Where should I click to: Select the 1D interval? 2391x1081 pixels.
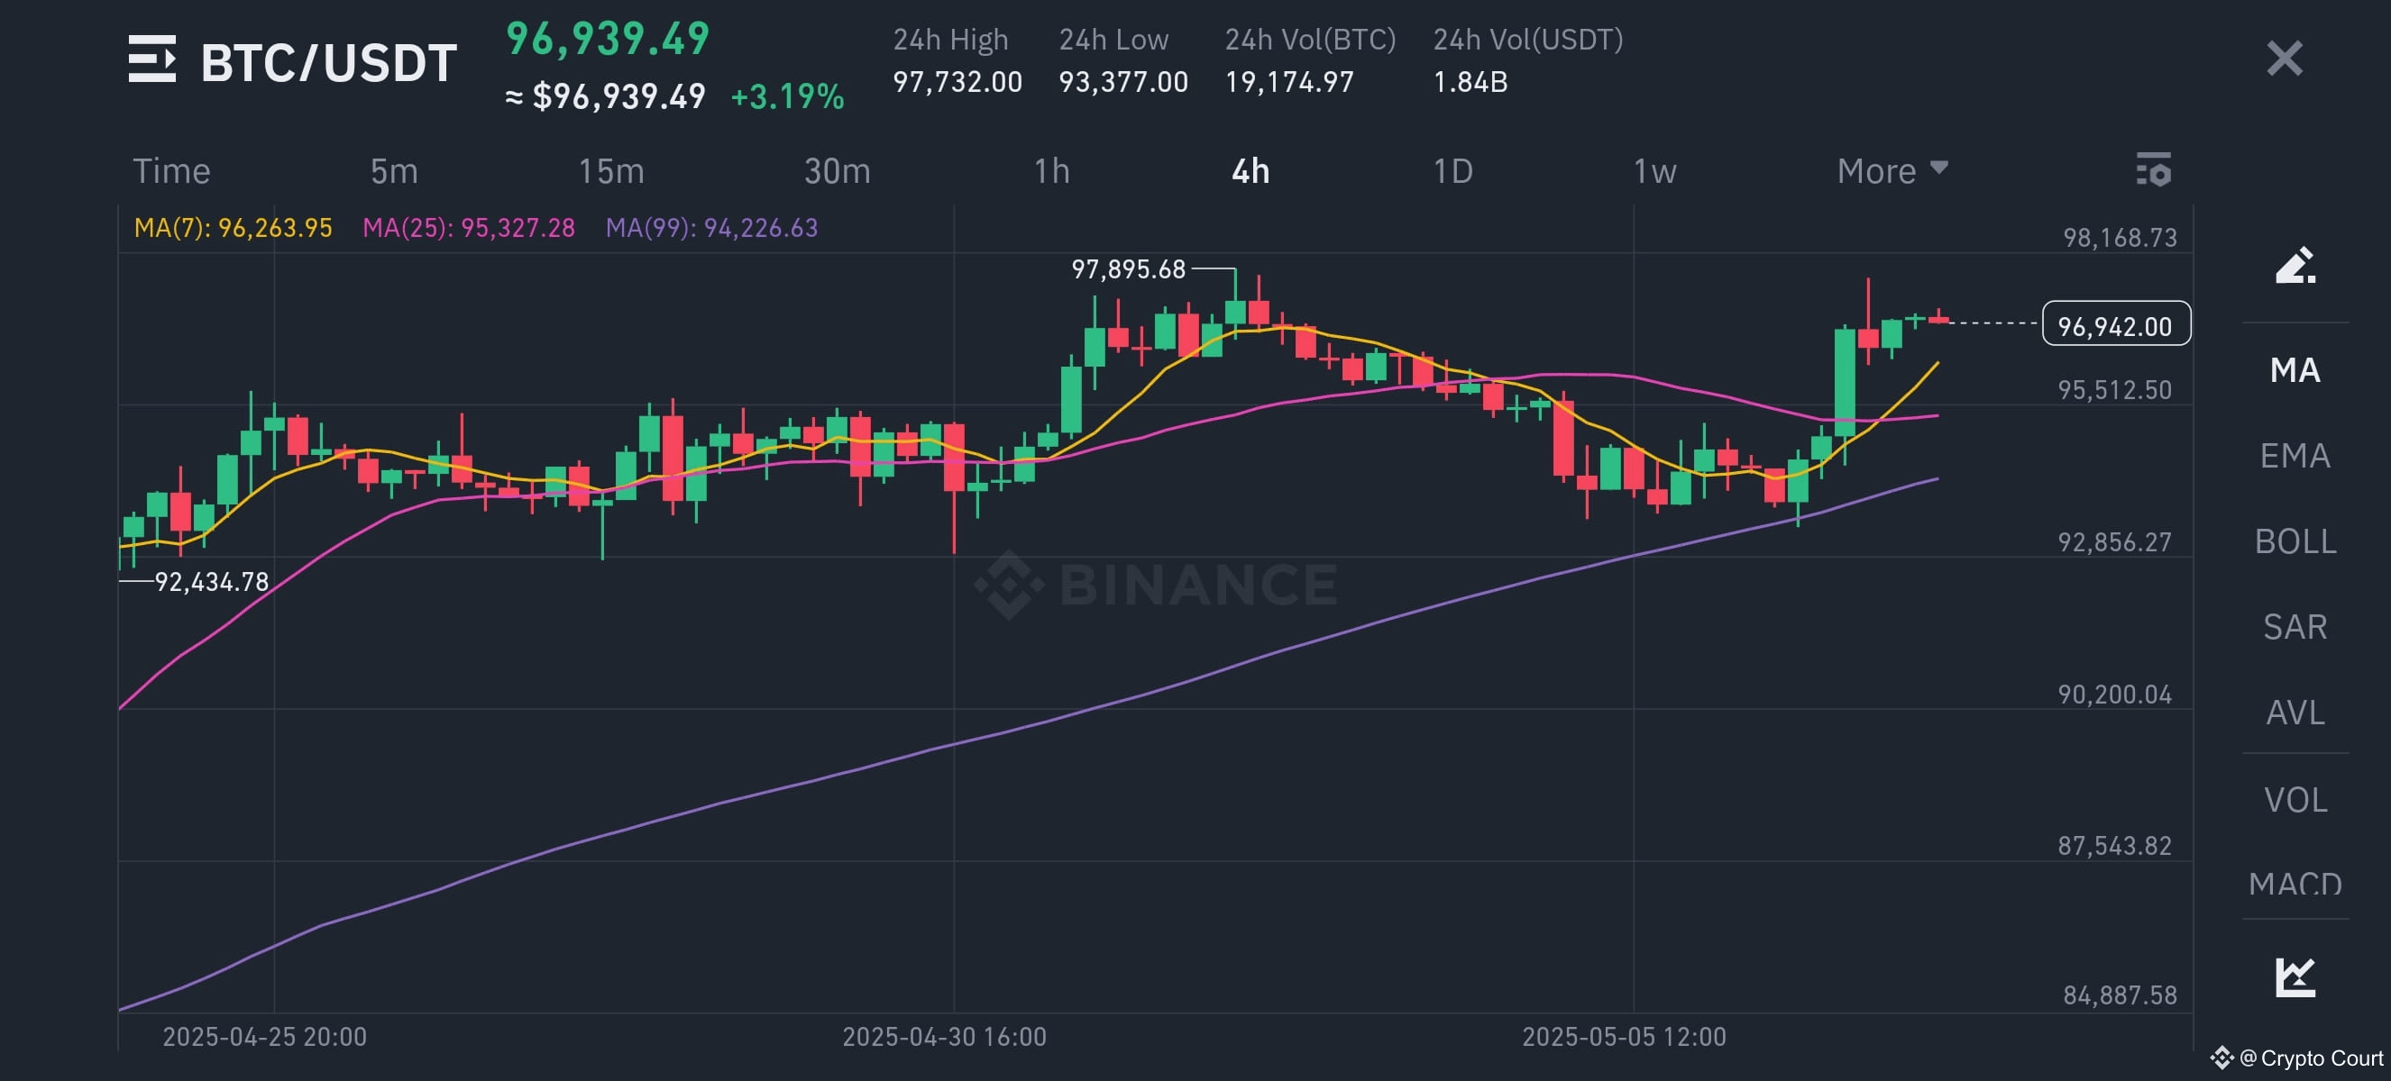coord(1452,171)
